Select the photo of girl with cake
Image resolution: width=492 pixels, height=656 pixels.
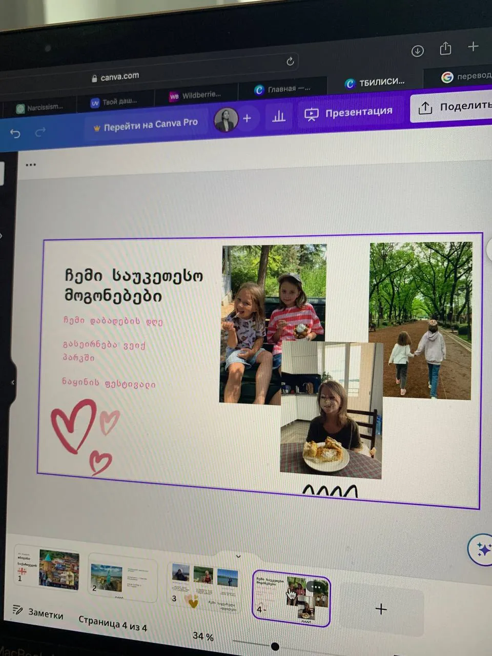coord(331,411)
